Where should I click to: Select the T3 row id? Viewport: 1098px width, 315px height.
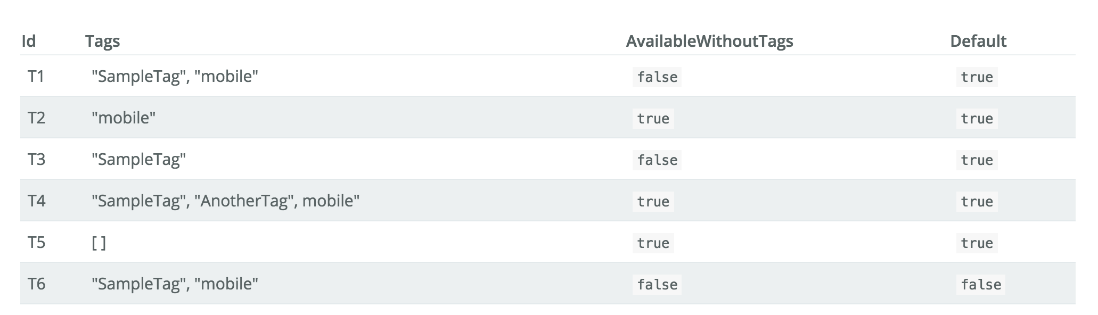click(x=36, y=160)
